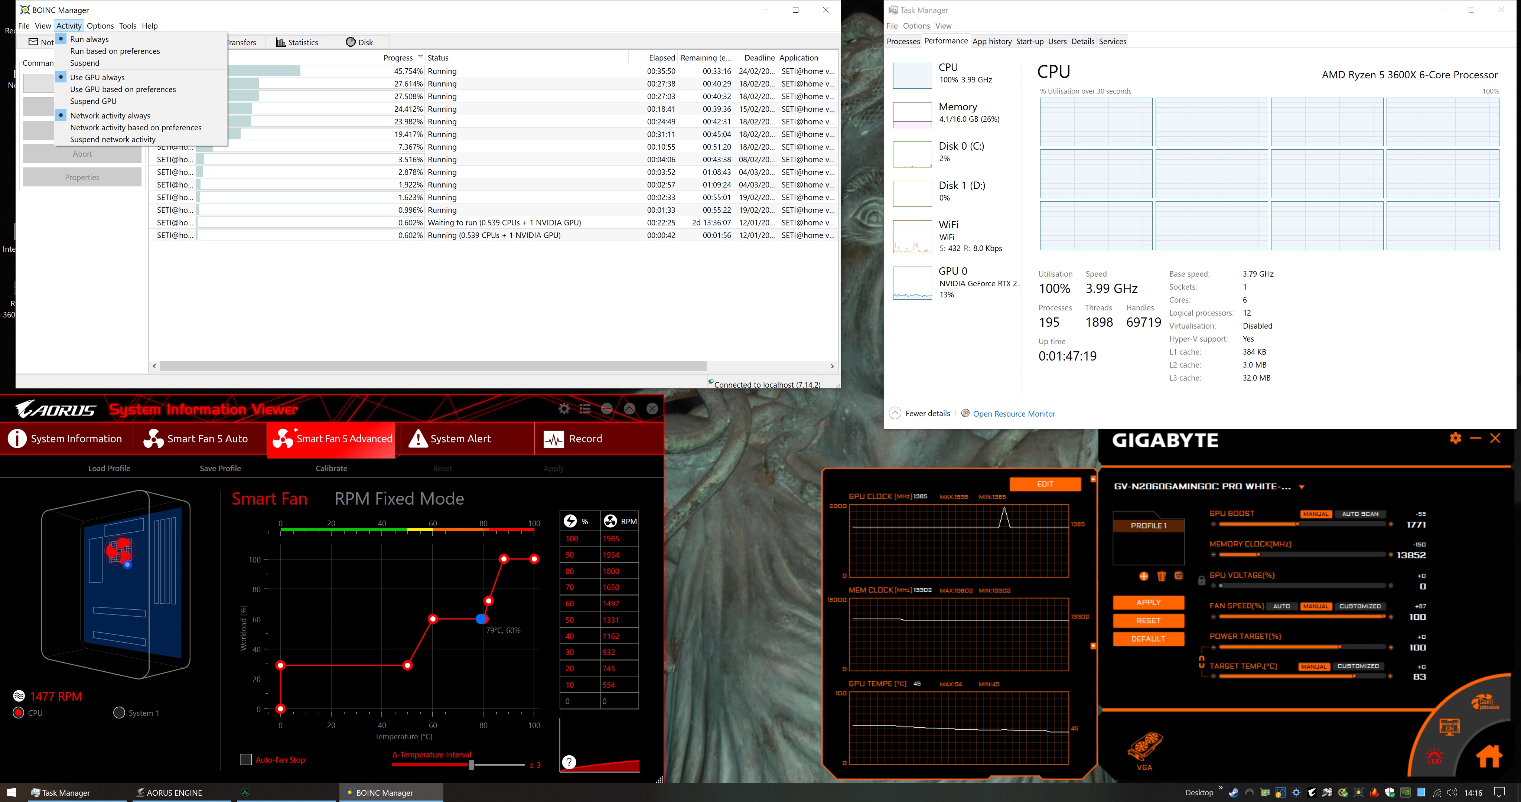The height and width of the screenshot is (802, 1521).
Task: Open the notification center icon
Action: (x=1499, y=793)
